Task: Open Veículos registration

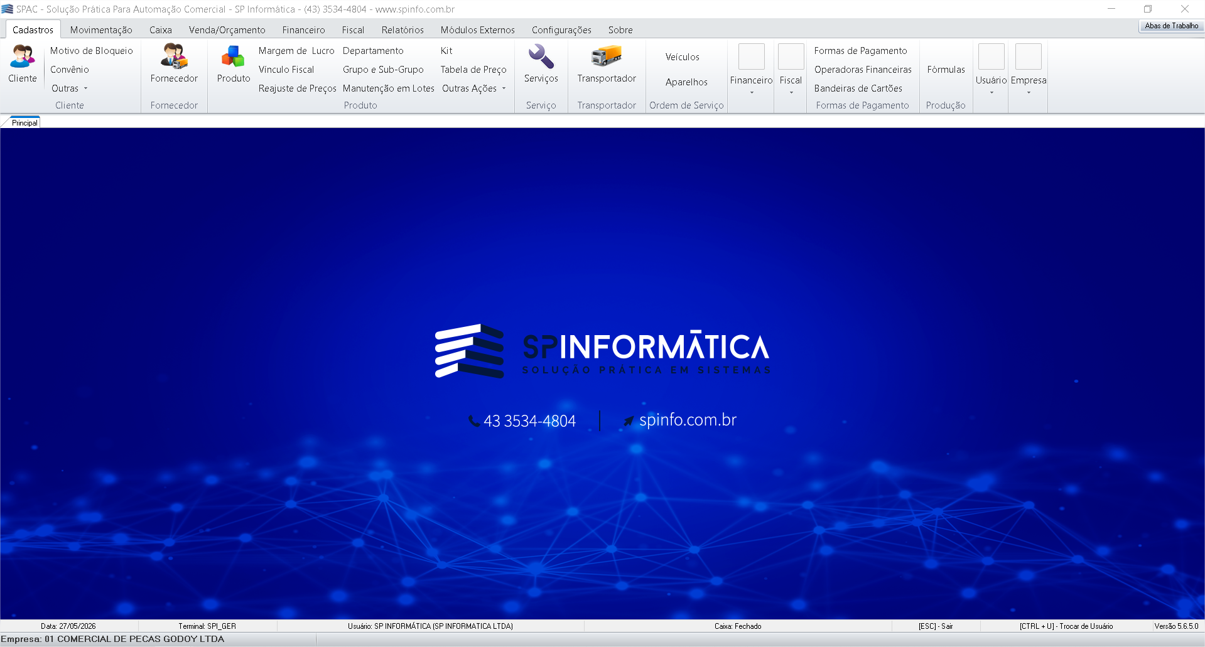Action: [x=683, y=57]
